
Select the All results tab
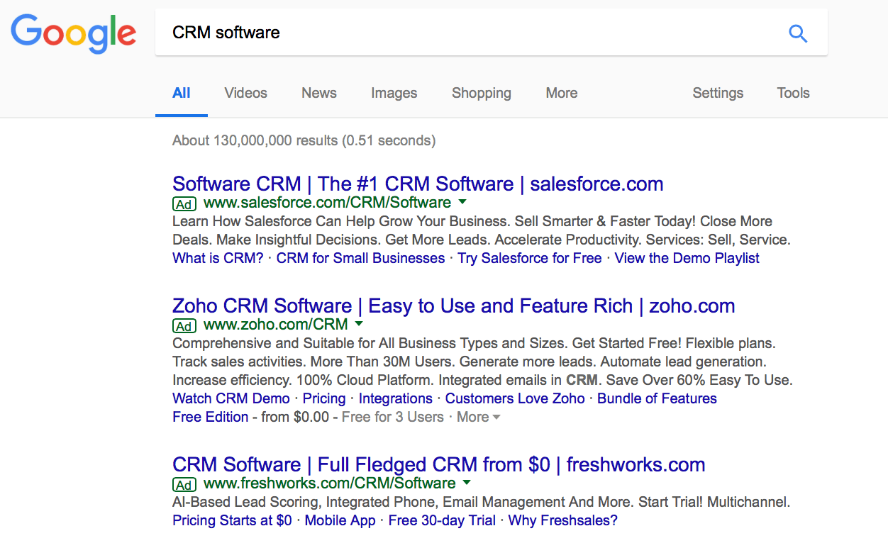pyautogui.click(x=182, y=93)
